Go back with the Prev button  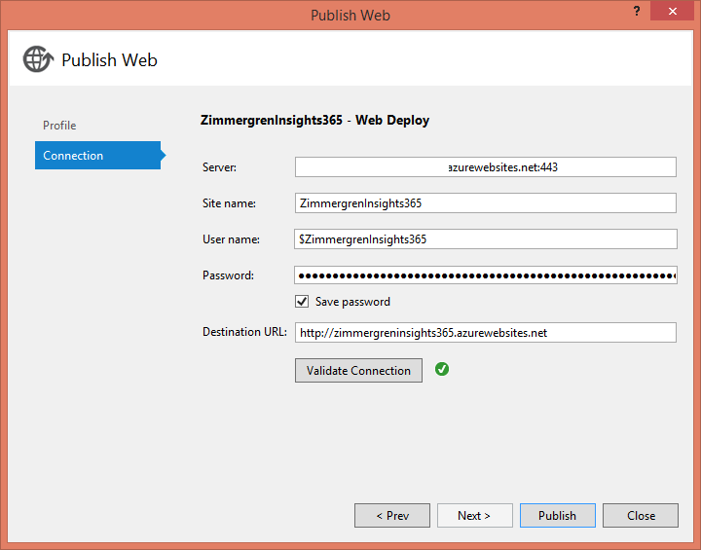click(x=391, y=516)
